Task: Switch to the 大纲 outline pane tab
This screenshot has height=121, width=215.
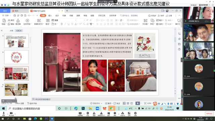Action: (11, 31)
